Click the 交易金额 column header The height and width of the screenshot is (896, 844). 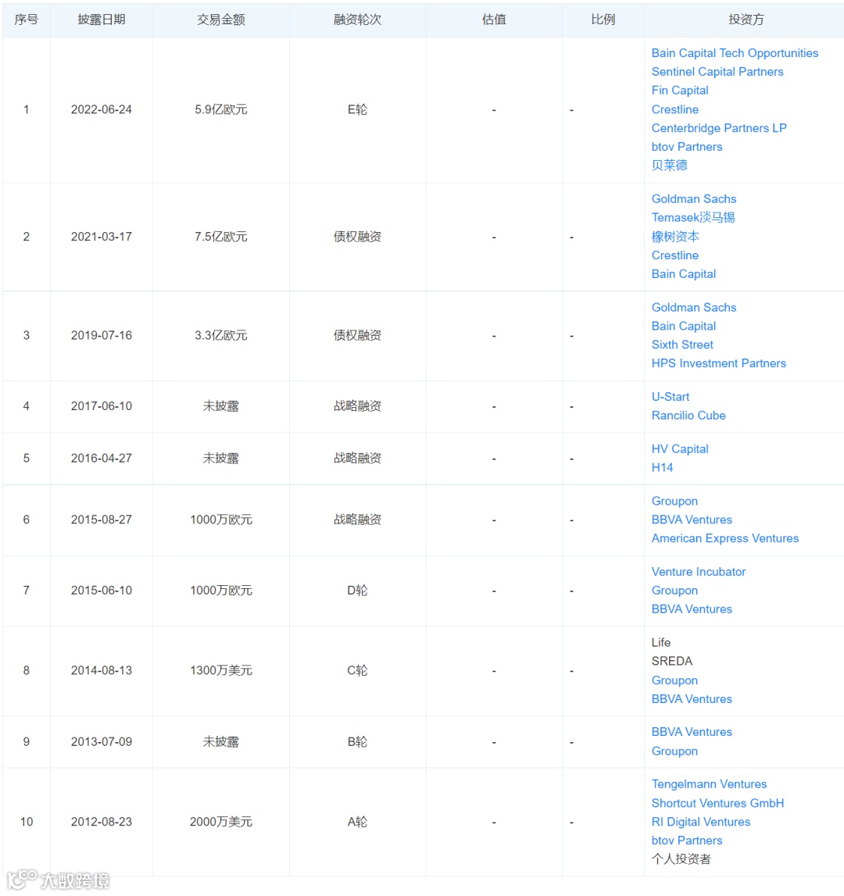click(220, 20)
